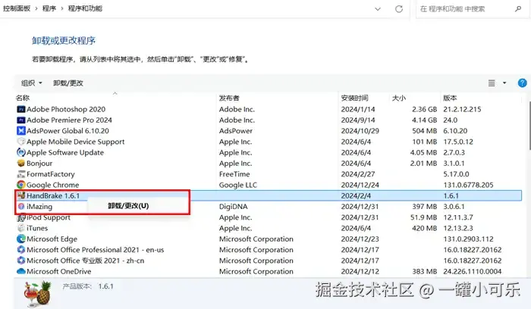Image resolution: width=531 pixels, height=309 pixels.
Task: Select Microsoft Office Professional 2021 - en-us text
Action: tap(95, 250)
